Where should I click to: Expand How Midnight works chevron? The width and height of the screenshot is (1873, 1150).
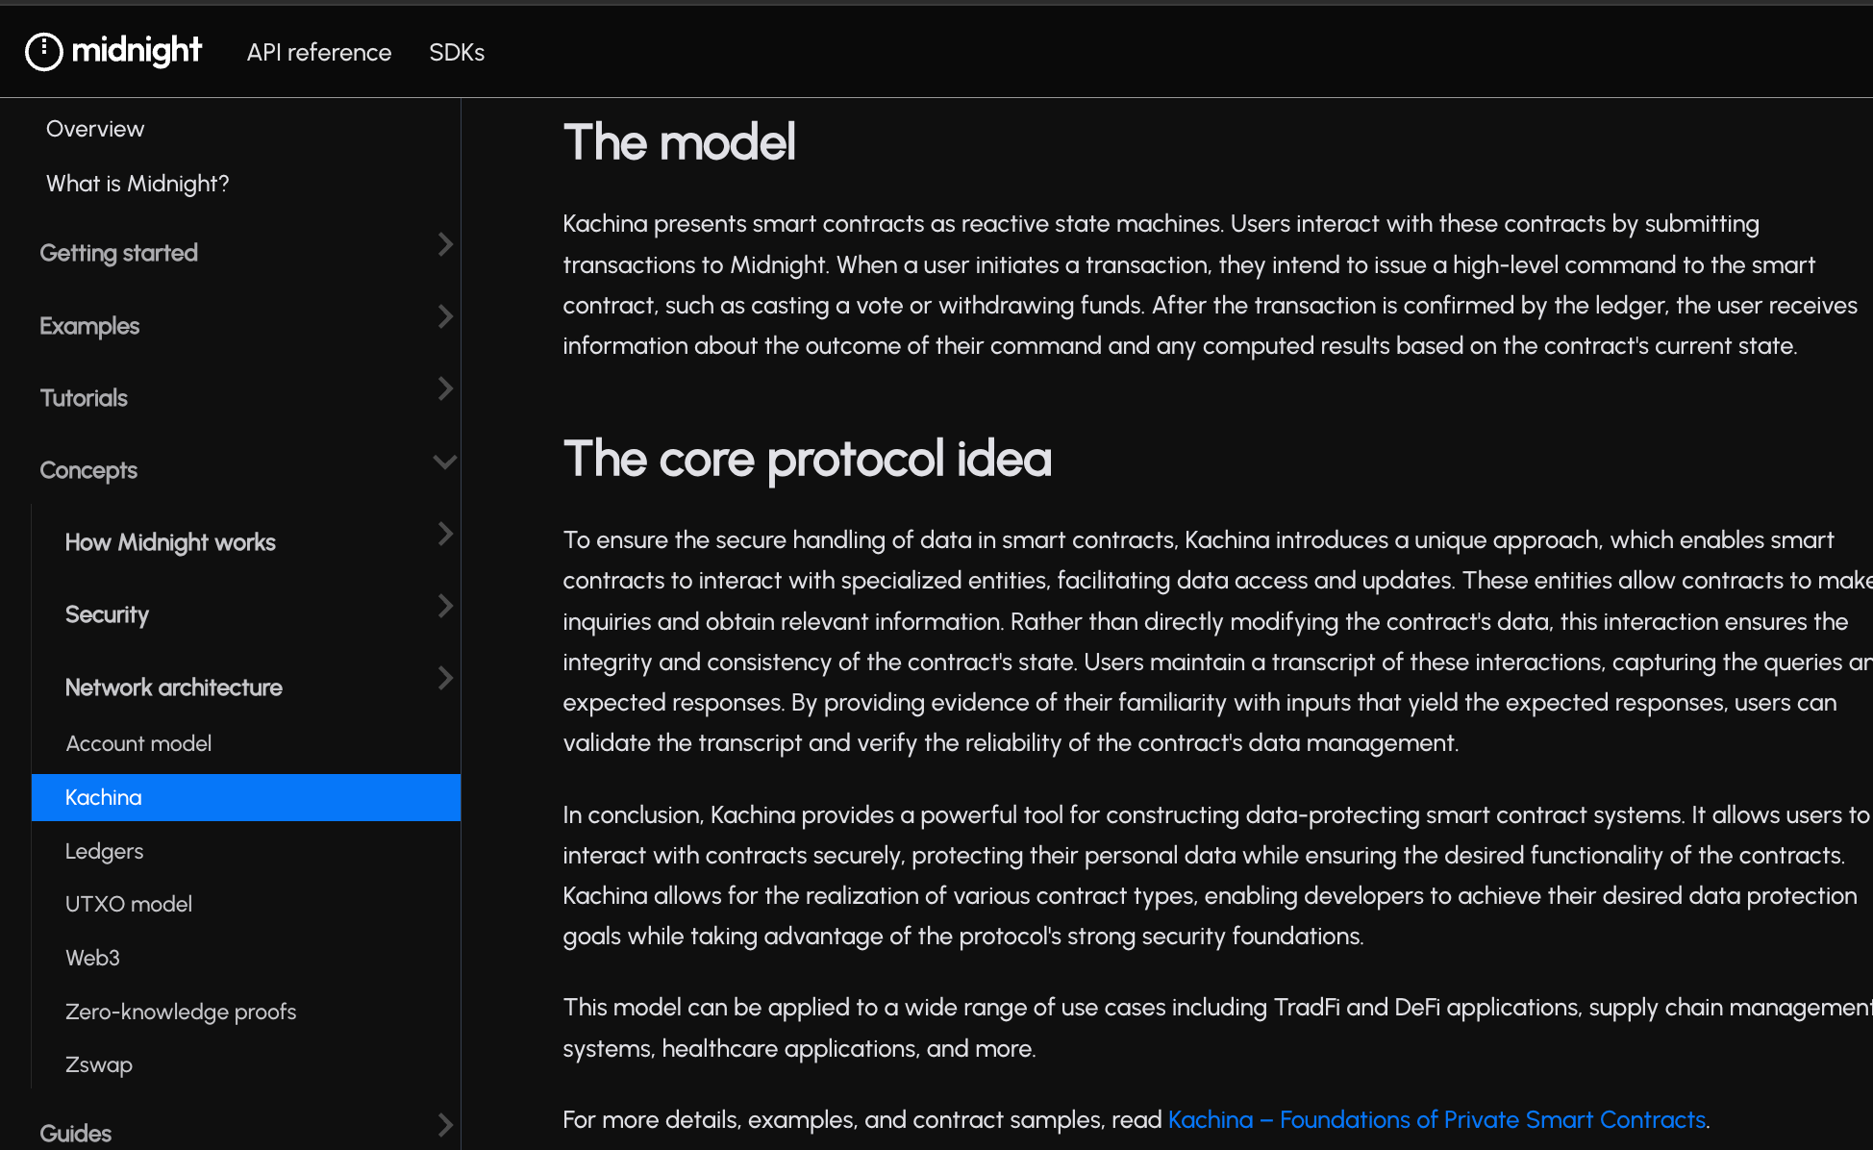point(444,535)
